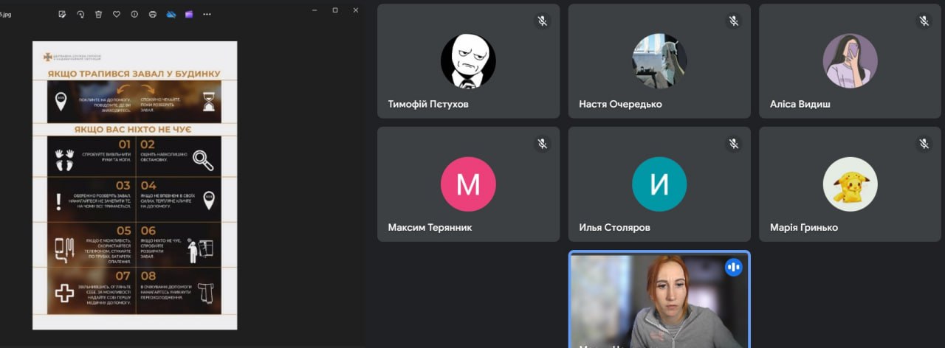Viewport: 945px width, 348px height.
Task: Click the muted mic icon on Максим Терянник tile
Action: (x=542, y=144)
